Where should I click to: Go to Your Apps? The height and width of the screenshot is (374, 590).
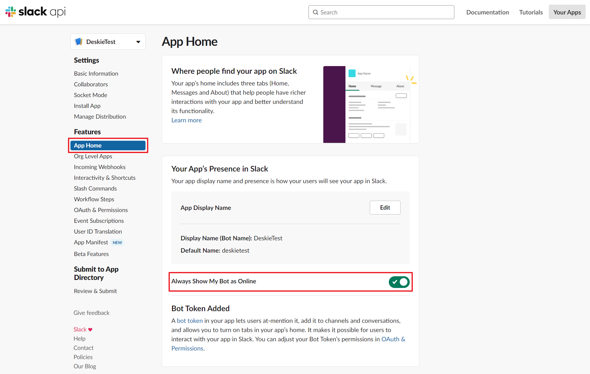pos(567,12)
